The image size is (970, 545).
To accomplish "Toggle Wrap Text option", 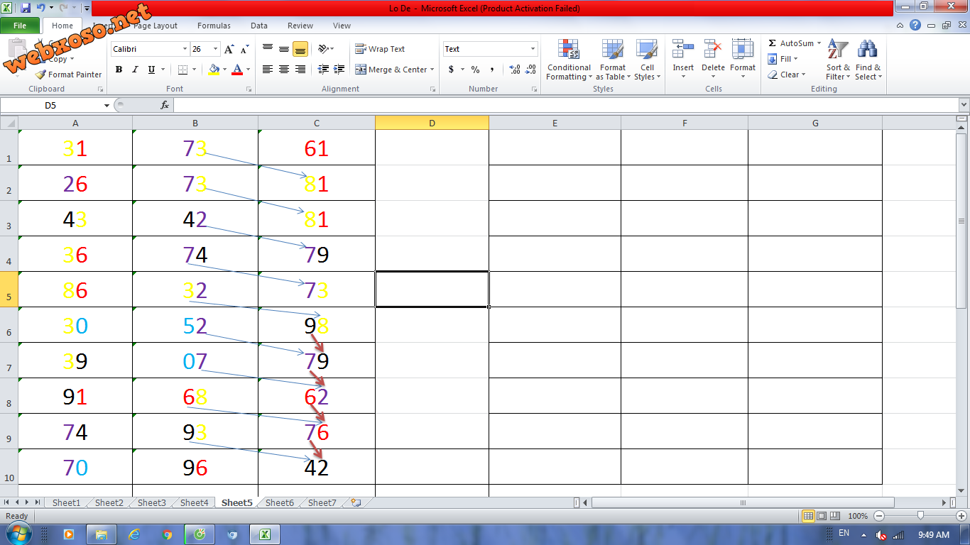I will (x=380, y=49).
